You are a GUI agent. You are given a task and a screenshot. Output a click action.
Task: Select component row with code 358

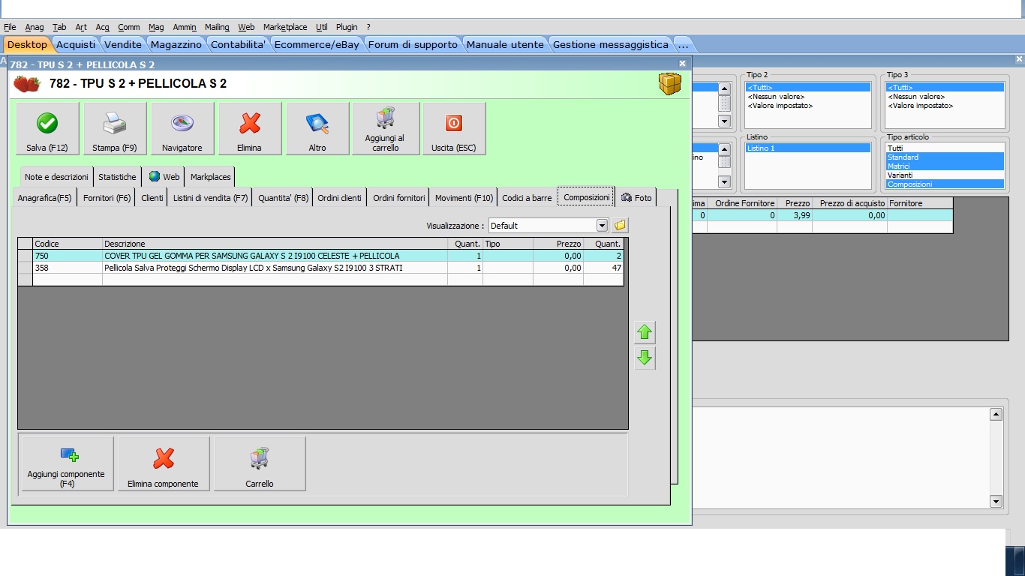point(320,268)
